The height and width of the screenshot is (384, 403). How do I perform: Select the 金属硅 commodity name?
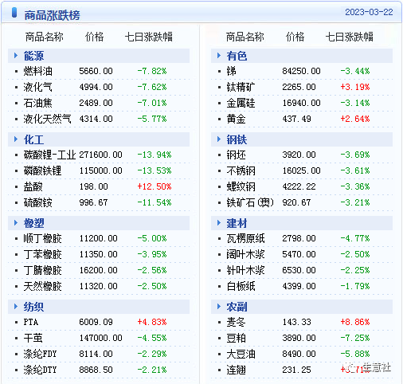pyautogui.click(x=241, y=103)
